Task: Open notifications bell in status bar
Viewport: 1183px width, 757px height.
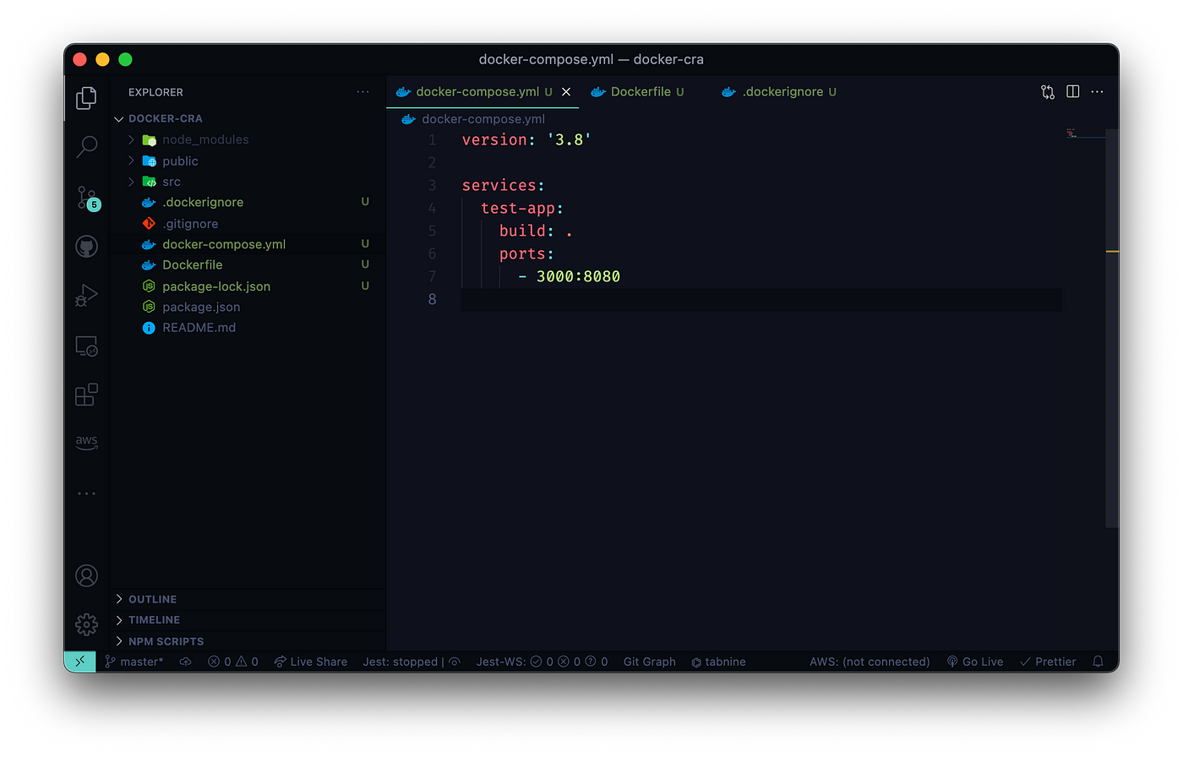Action: pos(1098,662)
